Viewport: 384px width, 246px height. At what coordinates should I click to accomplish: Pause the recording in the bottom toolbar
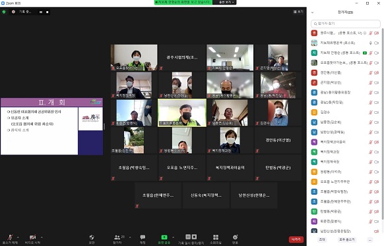[x=188, y=237]
